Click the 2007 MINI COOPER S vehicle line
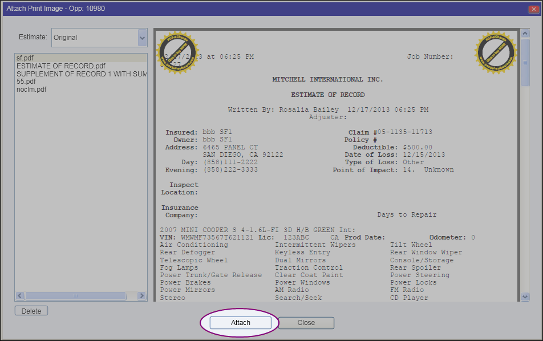Image resolution: width=543 pixels, height=341 pixels. [257, 230]
